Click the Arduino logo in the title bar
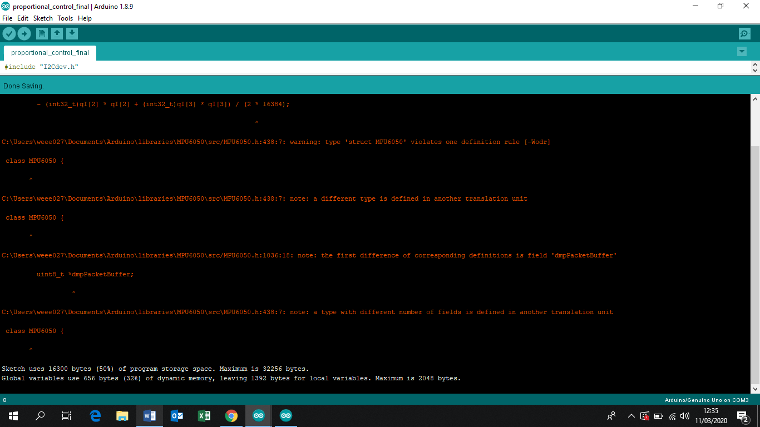 pyautogui.click(x=6, y=6)
